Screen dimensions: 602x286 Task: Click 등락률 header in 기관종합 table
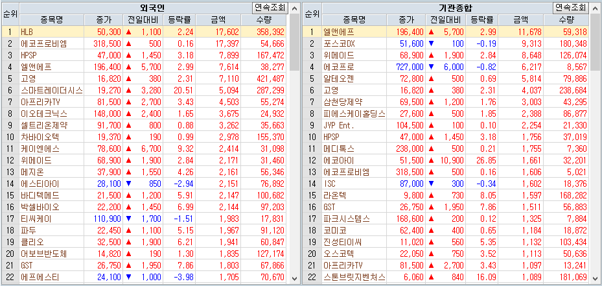pos(481,20)
